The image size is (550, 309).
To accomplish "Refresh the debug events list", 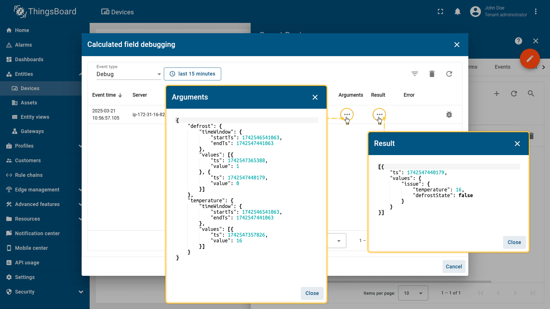I will [x=449, y=74].
